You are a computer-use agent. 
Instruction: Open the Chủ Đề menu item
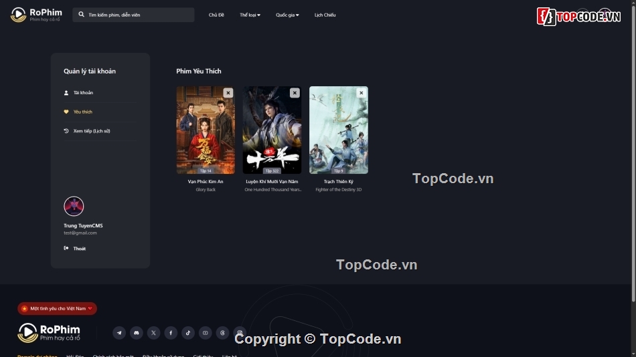pos(216,15)
